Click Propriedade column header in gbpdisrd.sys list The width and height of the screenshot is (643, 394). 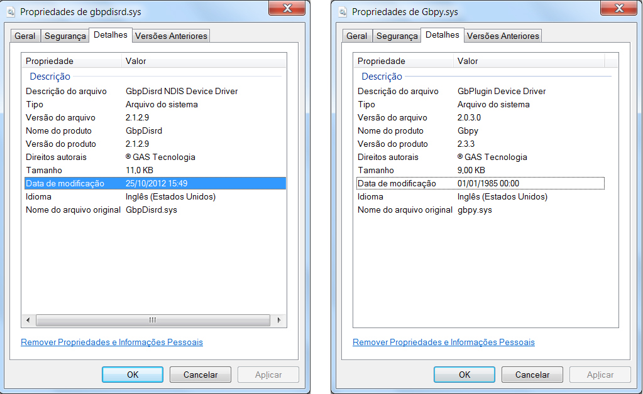pyautogui.click(x=71, y=61)
